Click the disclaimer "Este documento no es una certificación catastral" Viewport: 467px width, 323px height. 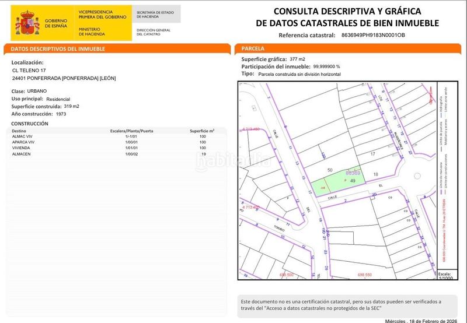(296, 301)
